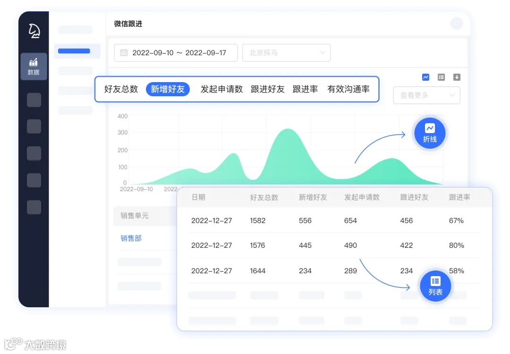Click the blue 列表 floating icon
Image resolution: width=510 pixels, height=354 pixels.
435,286
